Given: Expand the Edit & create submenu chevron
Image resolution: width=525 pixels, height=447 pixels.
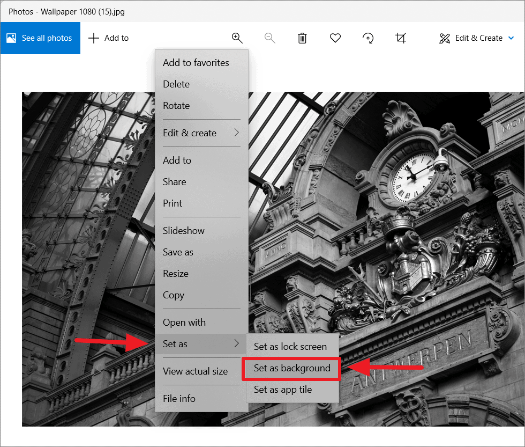Looking at the screenshot, I should point(237,133).
